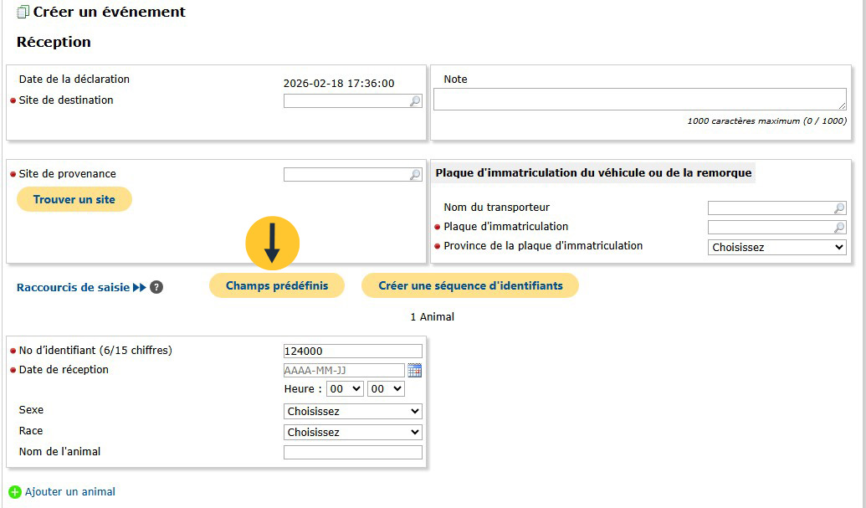Click the document icon beside page title
866x508 pixels.
pos(23,13)
